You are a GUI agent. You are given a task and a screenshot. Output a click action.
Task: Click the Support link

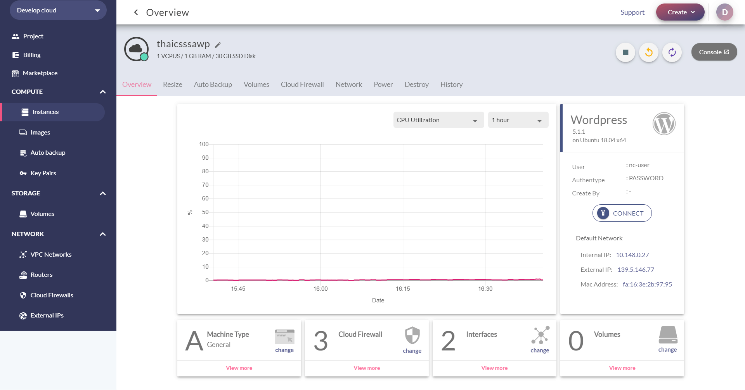point(632,12)
